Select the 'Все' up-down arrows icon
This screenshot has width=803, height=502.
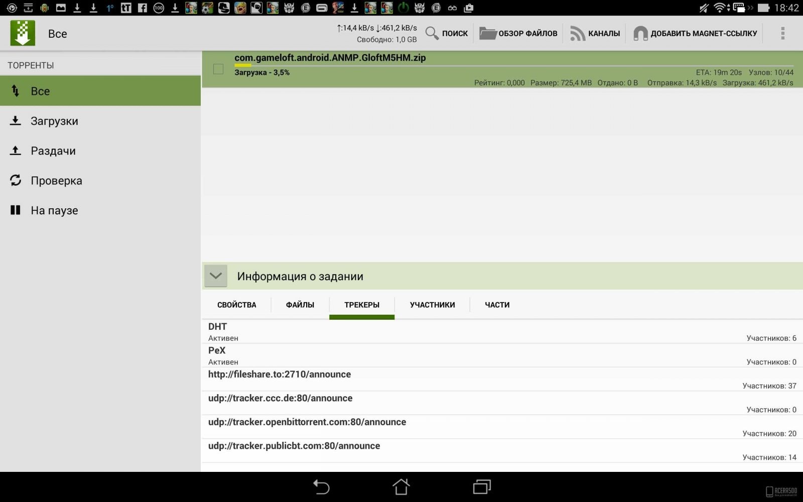click(16, 91)
